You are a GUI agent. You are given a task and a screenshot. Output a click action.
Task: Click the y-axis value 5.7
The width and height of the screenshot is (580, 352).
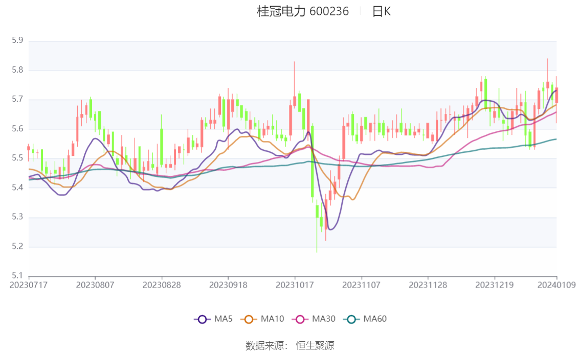(17, 99)
